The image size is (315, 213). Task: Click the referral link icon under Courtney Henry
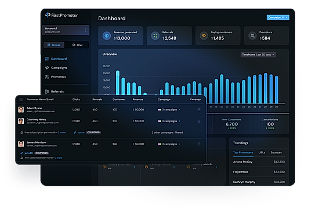pyautogui.click(x=75, y=133)
